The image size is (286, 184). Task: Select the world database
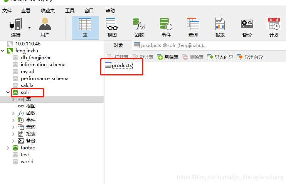(27, 162)
